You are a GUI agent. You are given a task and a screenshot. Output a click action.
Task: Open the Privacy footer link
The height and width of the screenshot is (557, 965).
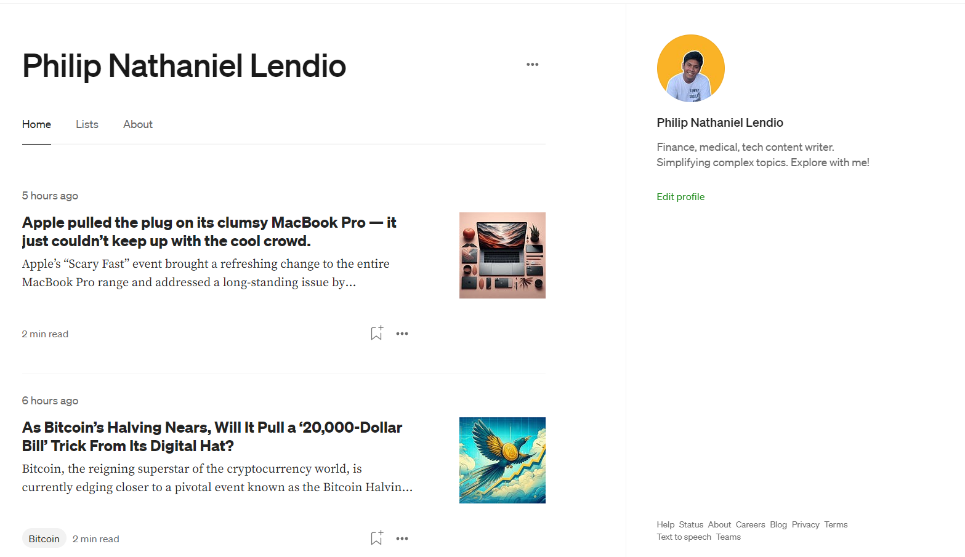[x=805, y=525]
